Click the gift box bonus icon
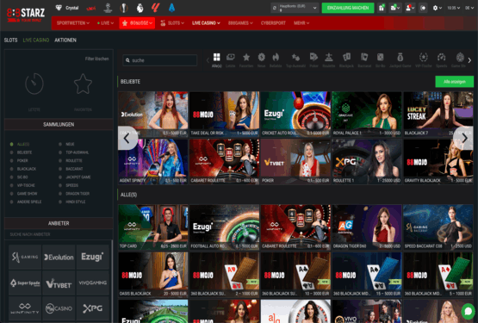 coord(382,8)
